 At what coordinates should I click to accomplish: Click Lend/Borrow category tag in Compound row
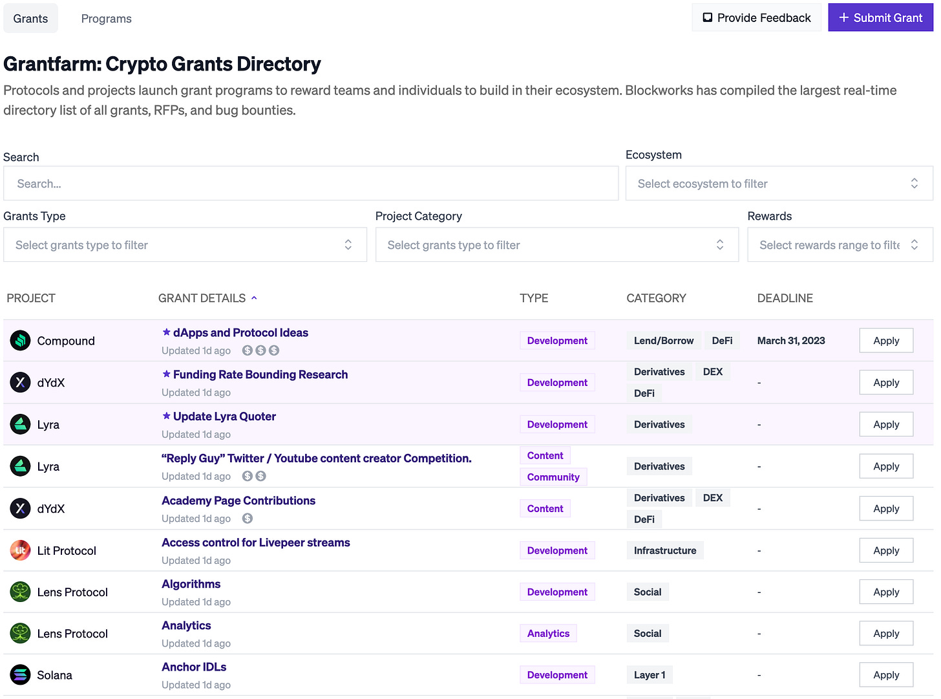coord(664,341)
